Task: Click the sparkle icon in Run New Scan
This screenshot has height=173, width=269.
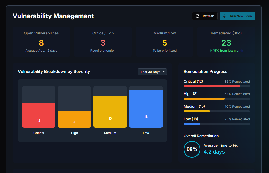Action: (x=225, y=16)
